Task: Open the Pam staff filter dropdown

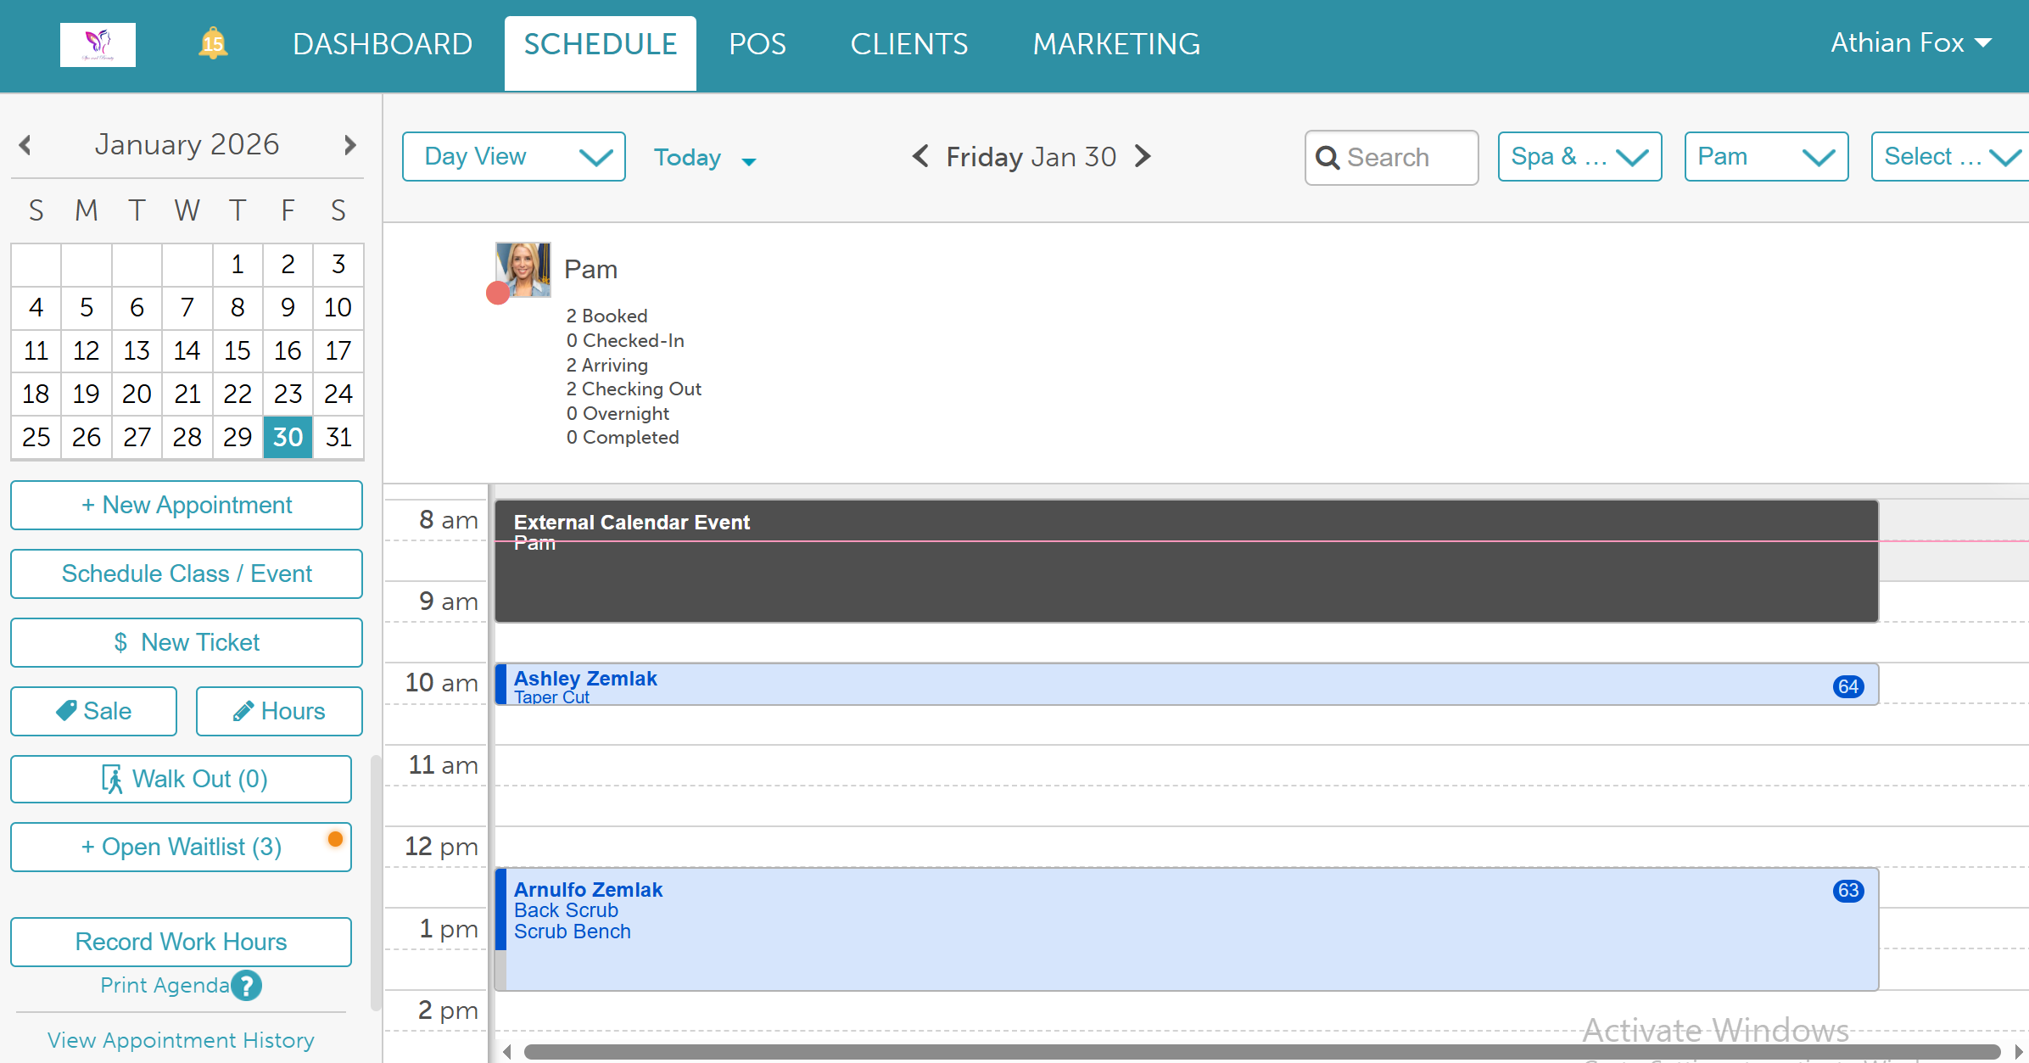Action: (x=1765, y=156)
